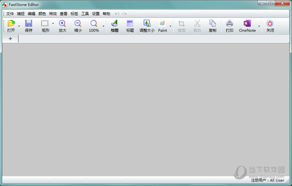
Task: Open the Tools (工具) menu
Action: (85, 14)
